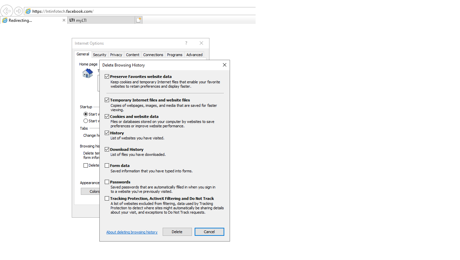The height and width of the screenshot is (260, 460).
Task: Click the 'Startup' label in Internet Options
Action: click(86, 107)
